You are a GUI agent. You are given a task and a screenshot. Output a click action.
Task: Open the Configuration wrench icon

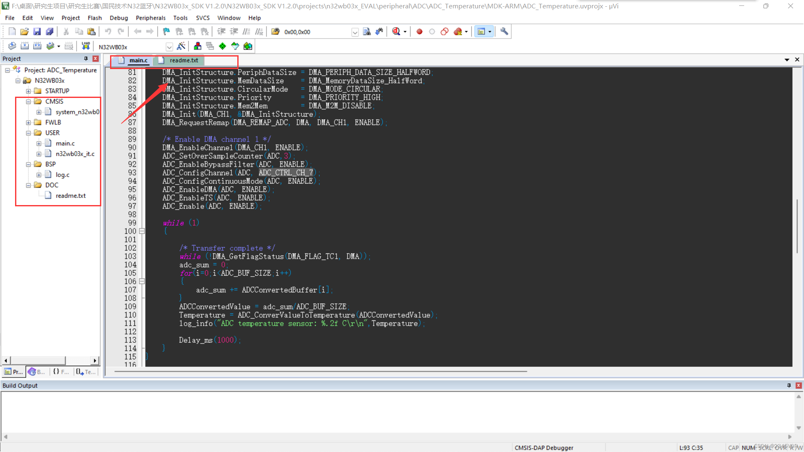tap(504, 31)
